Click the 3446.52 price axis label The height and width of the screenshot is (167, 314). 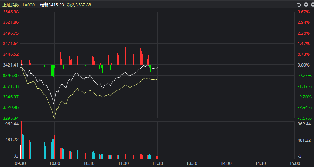11,54
